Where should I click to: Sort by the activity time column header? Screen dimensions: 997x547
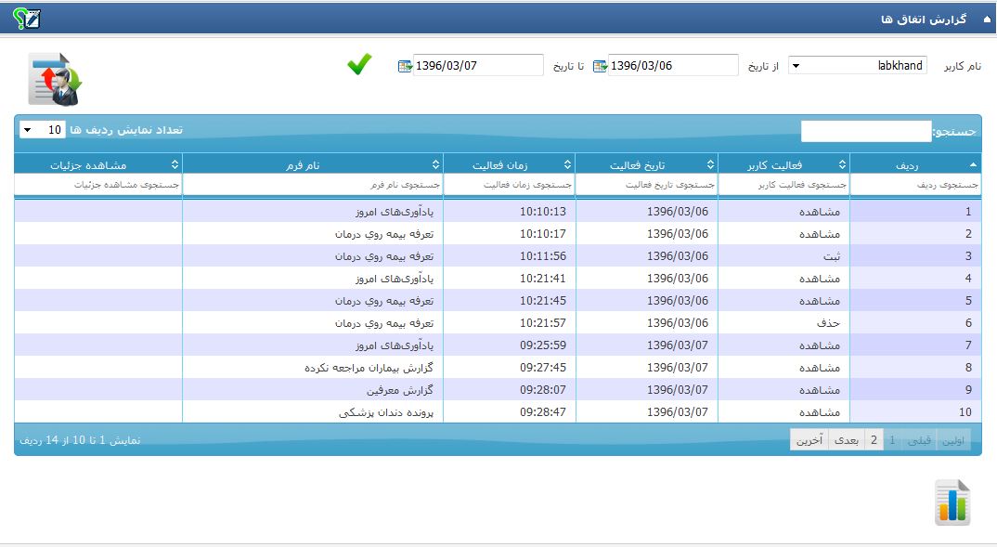509,164
